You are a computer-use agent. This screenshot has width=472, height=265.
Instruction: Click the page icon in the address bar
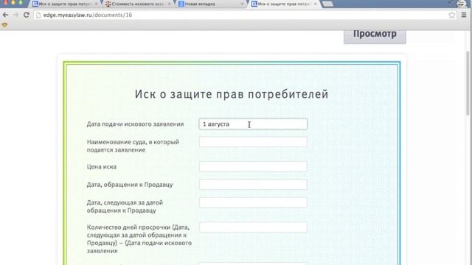(38, 15)
